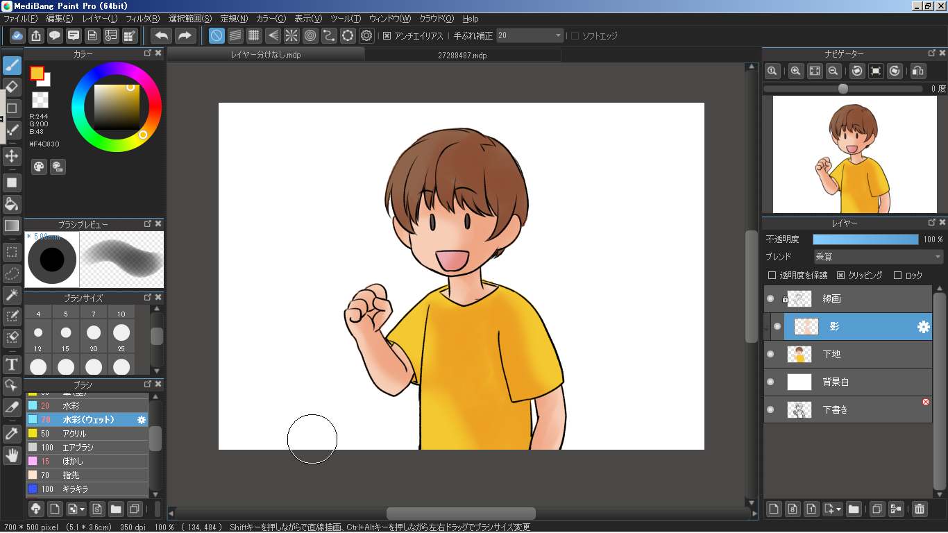This screenshot has width=948, height=533.
Task: Uncheck the クリッピング checkbox
Action: (x=840, y=275)
